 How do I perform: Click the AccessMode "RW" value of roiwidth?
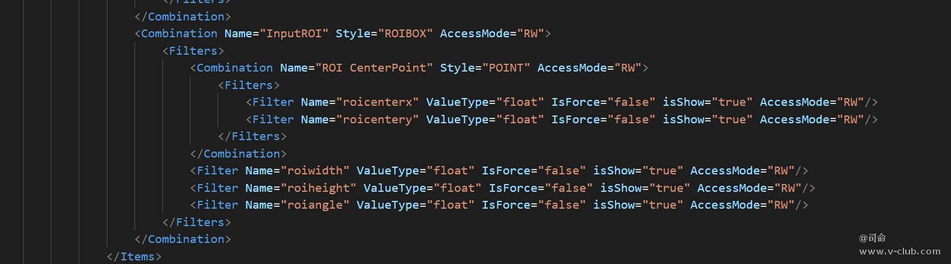coord(781,171)
